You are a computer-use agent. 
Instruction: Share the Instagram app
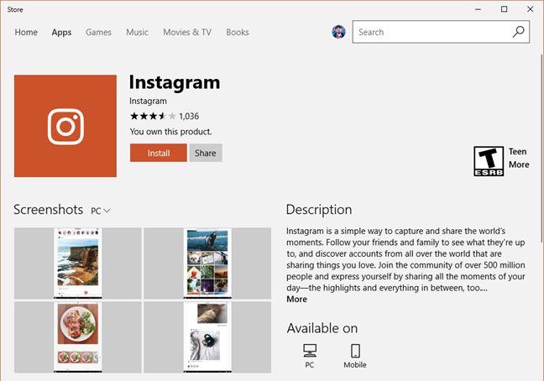[x=206, y=153]
